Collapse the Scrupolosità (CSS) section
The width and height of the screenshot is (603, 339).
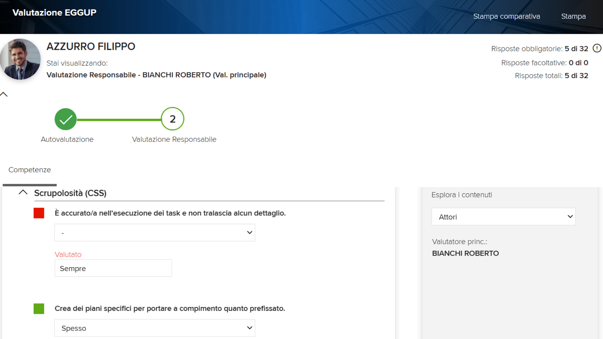[x=23, y=192]
